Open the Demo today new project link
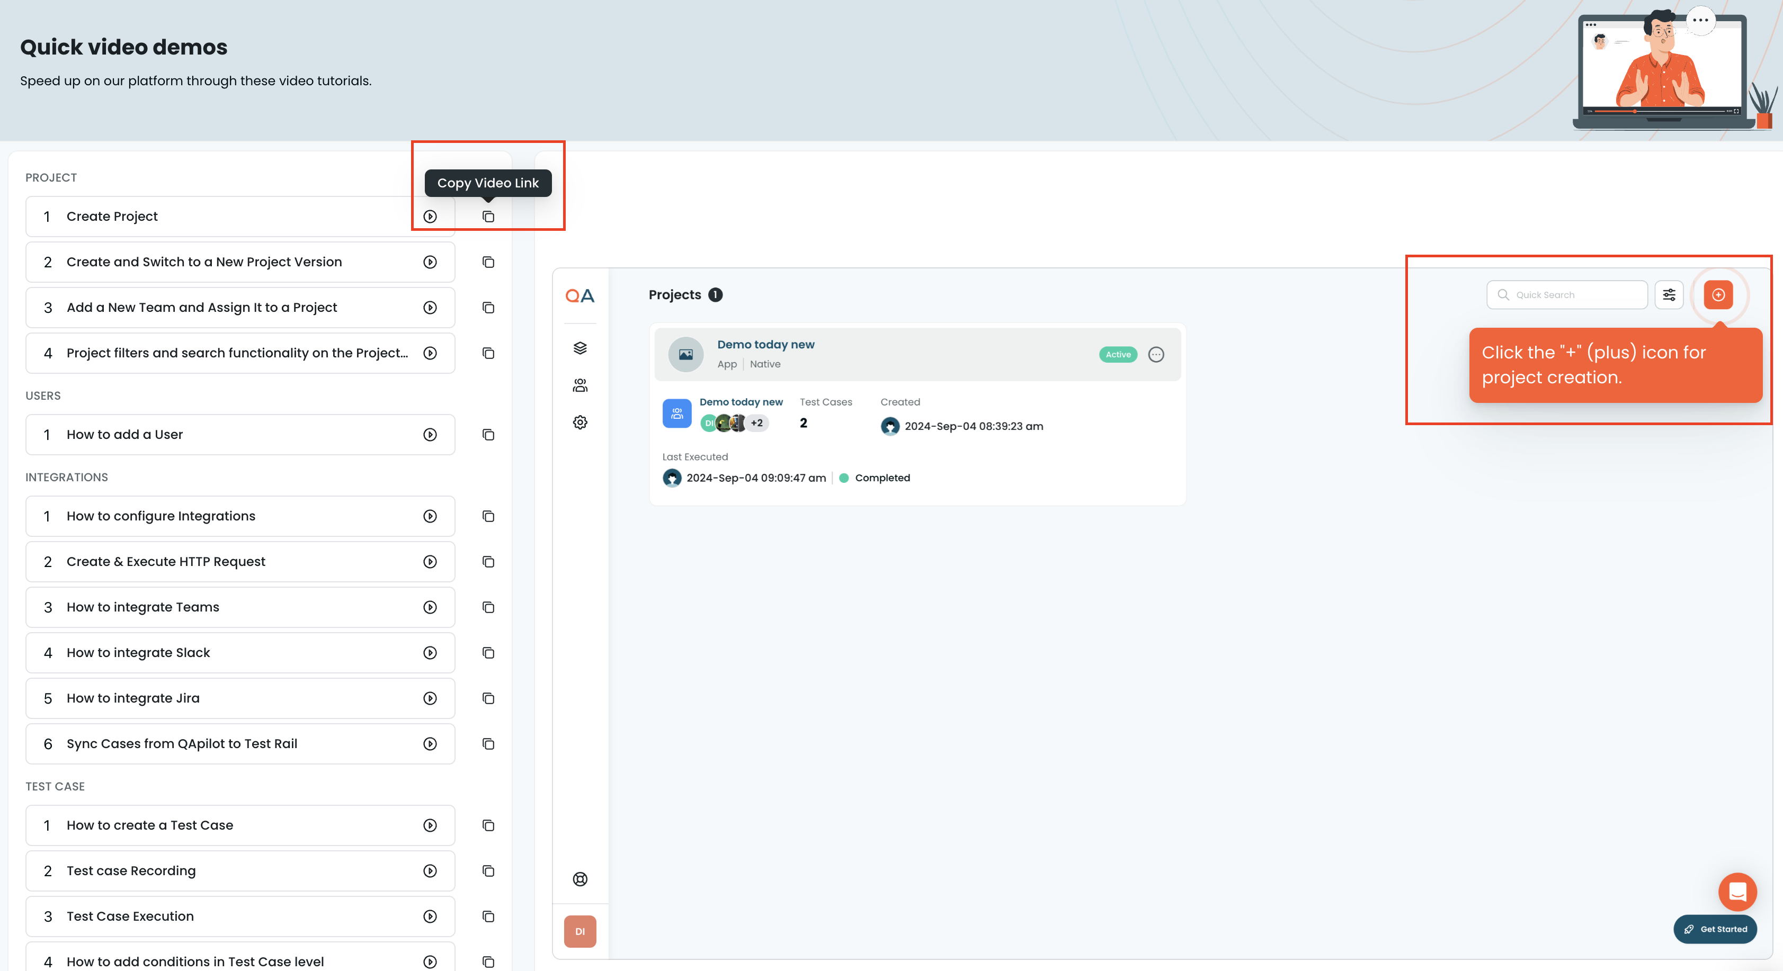1783x971 pixels. click(x=765, y=345)
